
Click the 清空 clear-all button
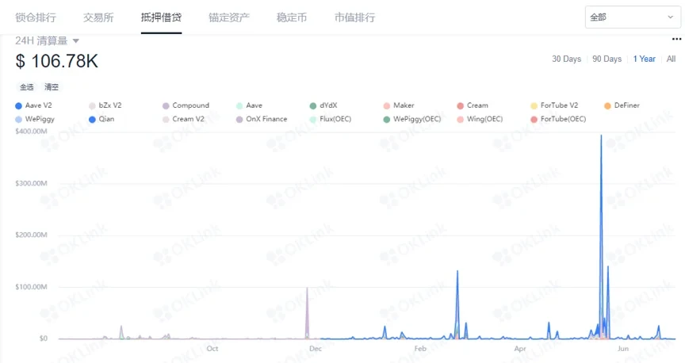[x=51, y=87]
